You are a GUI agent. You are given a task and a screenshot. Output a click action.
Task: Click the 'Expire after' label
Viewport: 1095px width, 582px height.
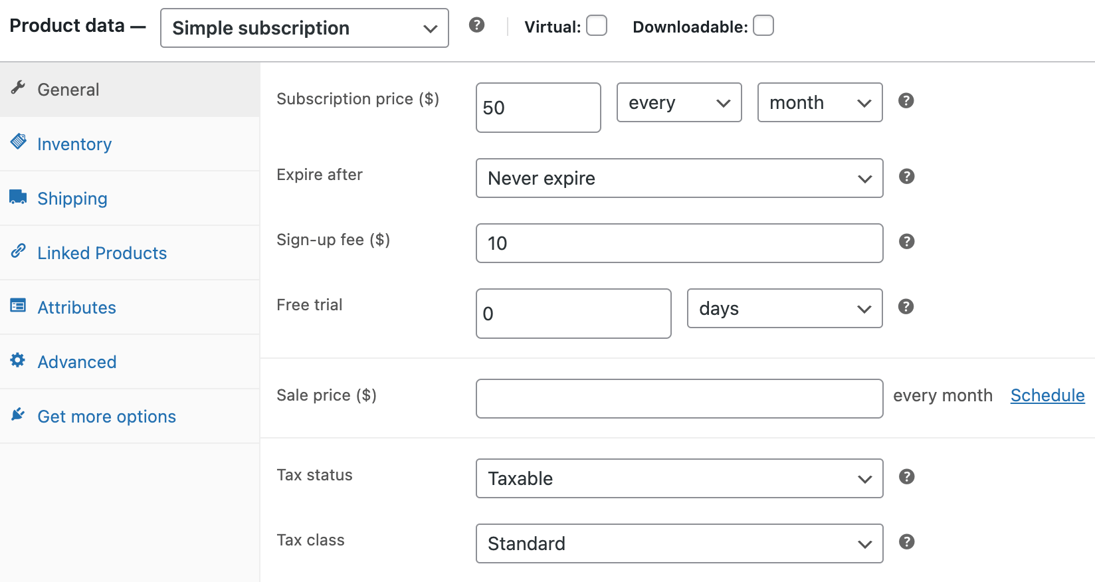click(x=320, y=175)
